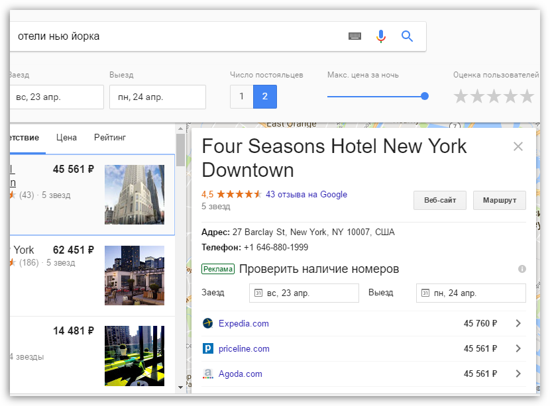Sort hotel list by Цена tab
Screen dimensions: 550x406
[66, 138]
